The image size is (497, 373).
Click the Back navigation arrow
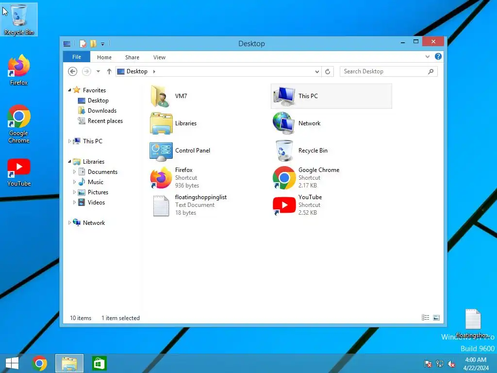click(x=73, y=72)
